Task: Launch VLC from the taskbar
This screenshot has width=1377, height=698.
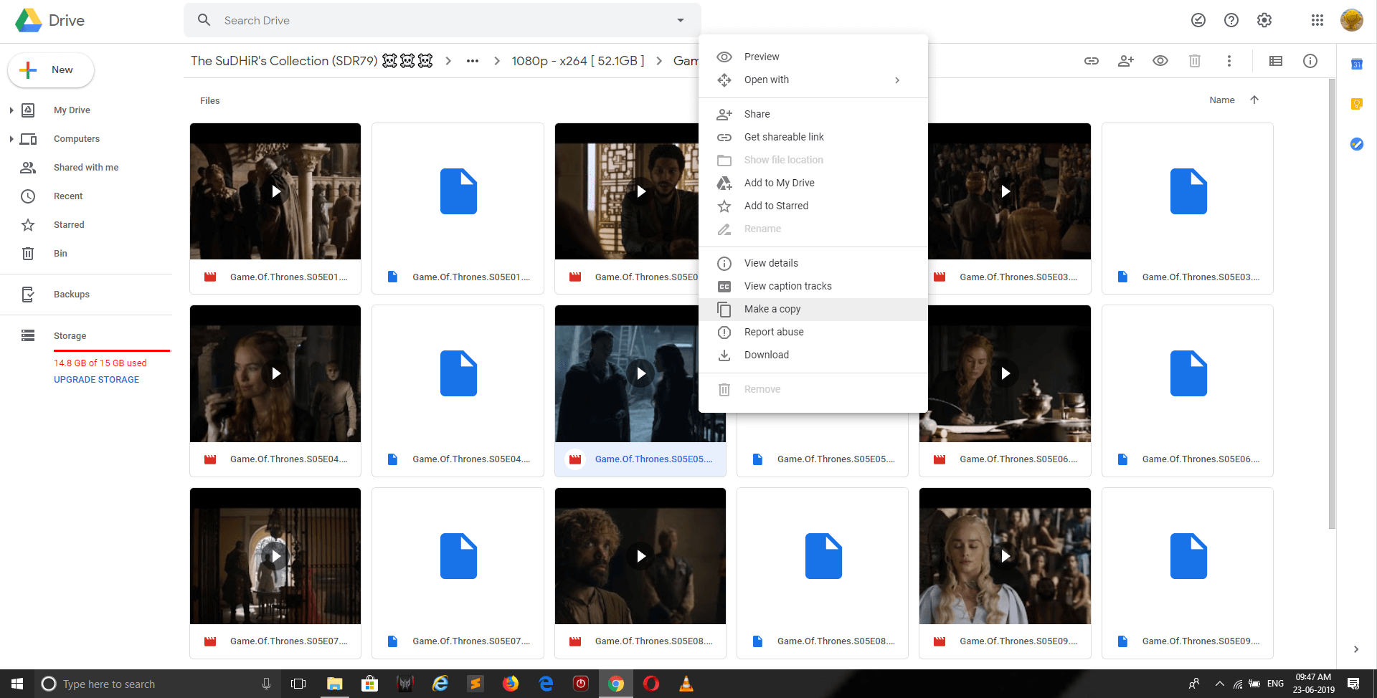Action: [686, 684]
